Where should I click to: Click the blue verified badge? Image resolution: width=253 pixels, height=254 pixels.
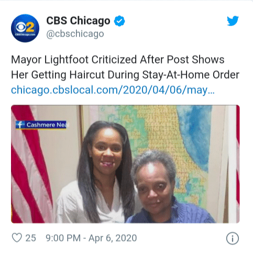(x=119, y=21)
